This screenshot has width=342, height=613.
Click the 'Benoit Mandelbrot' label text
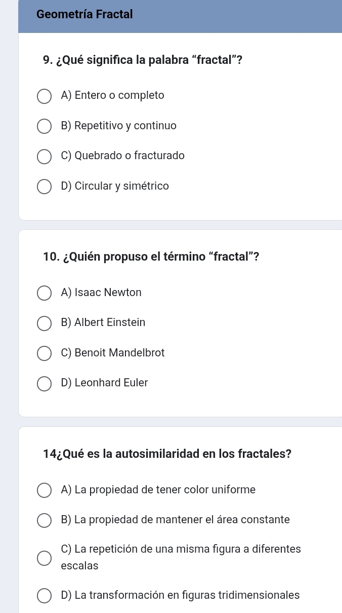point(119,353)
